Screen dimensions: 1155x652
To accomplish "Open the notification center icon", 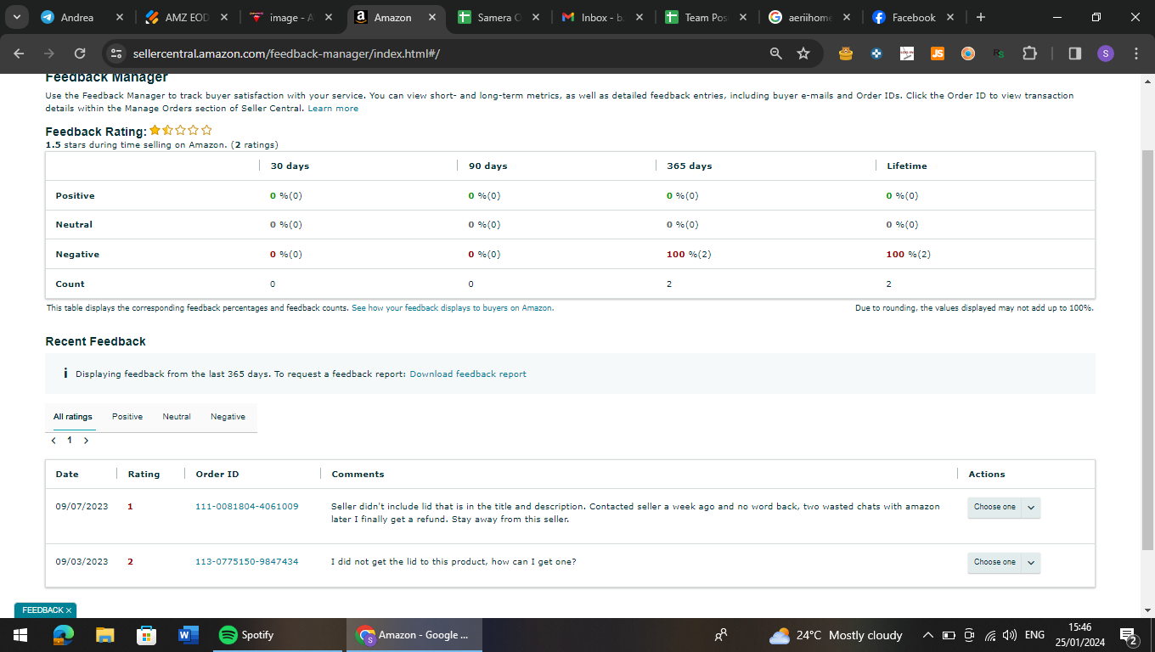I will (x=1129, y=635).
